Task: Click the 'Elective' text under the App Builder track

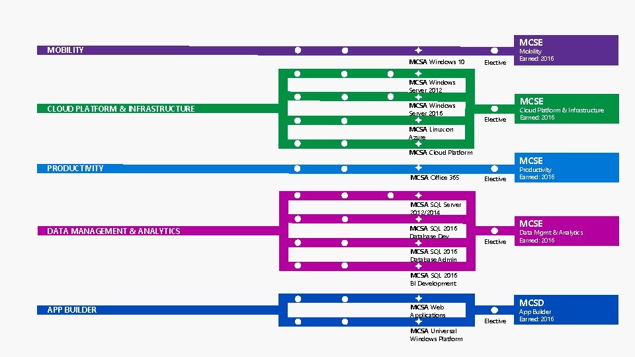Action: (x=495, y=321)
